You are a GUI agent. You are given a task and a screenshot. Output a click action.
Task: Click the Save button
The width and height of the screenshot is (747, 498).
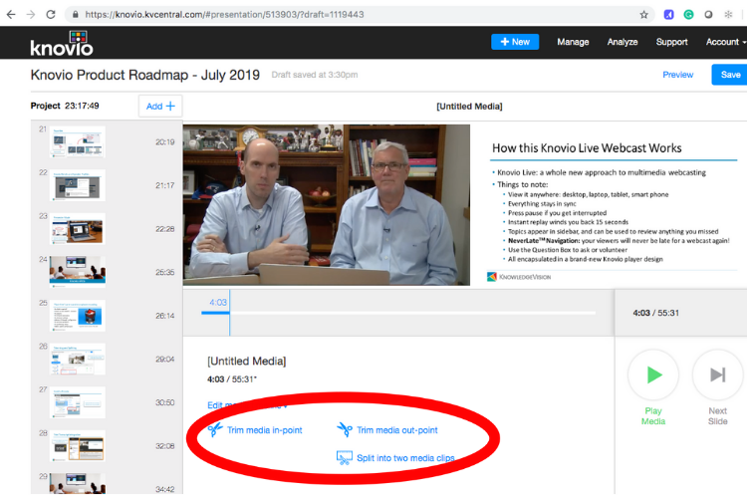coord(730,75)
